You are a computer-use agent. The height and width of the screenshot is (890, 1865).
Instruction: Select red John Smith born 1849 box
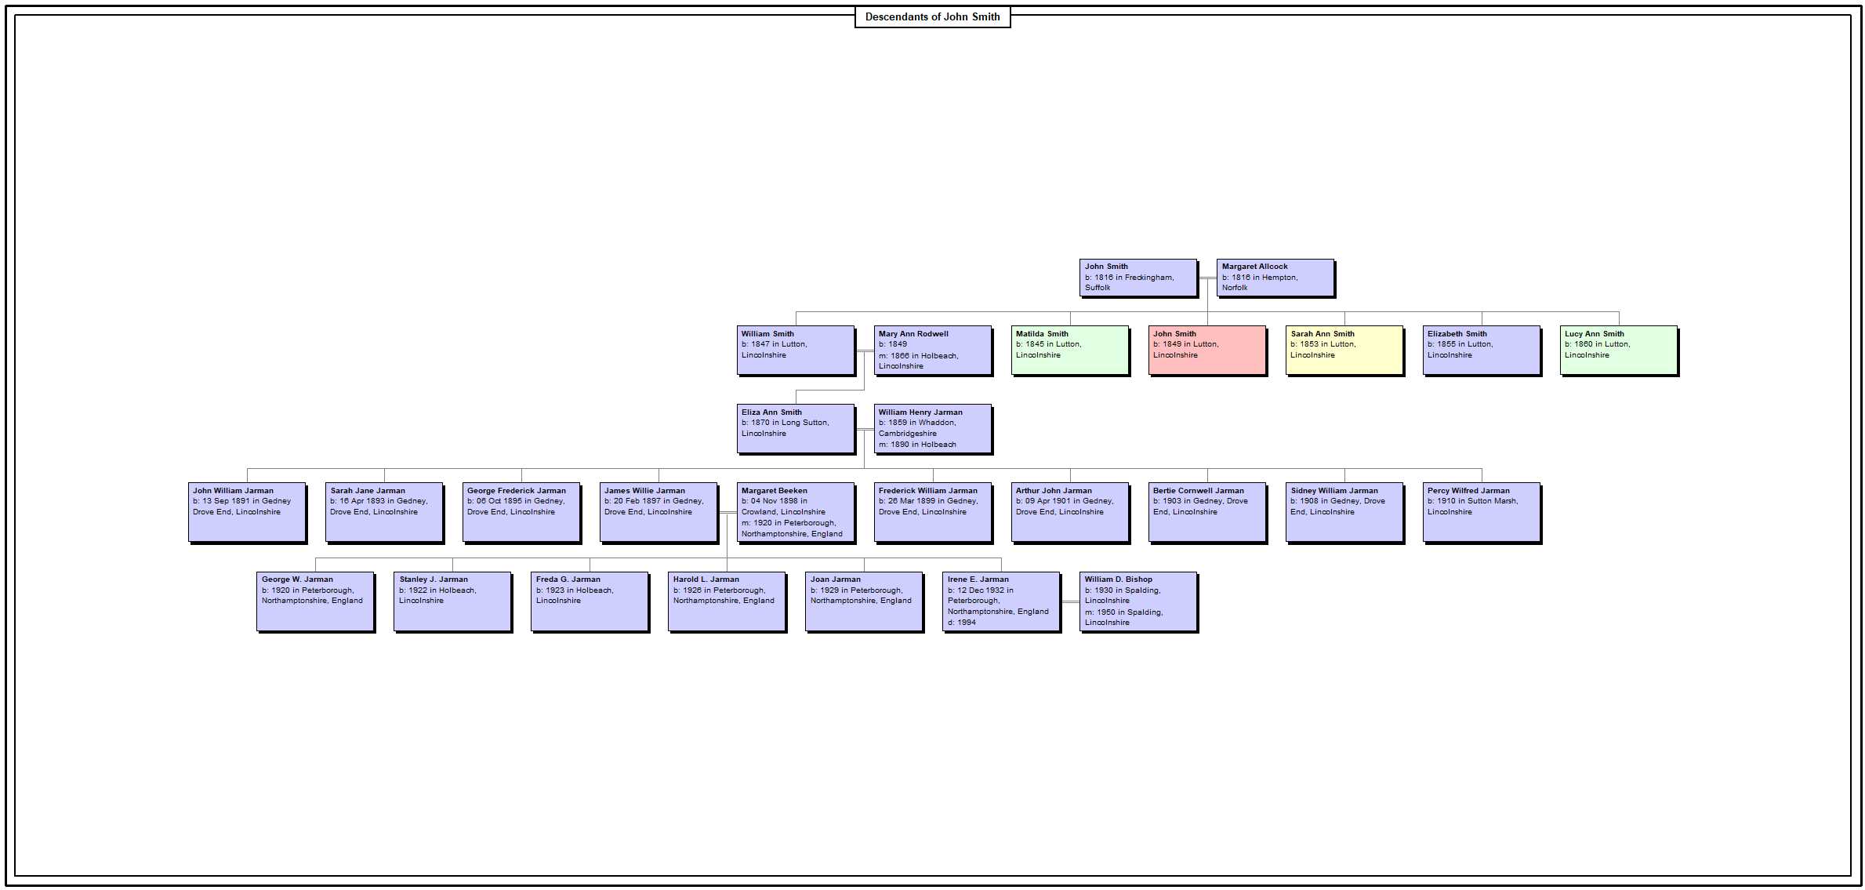tap(1207, 350)
